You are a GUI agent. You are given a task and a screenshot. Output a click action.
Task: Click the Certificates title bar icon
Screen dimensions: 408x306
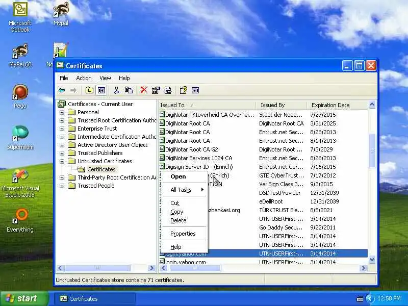(60, 65)
